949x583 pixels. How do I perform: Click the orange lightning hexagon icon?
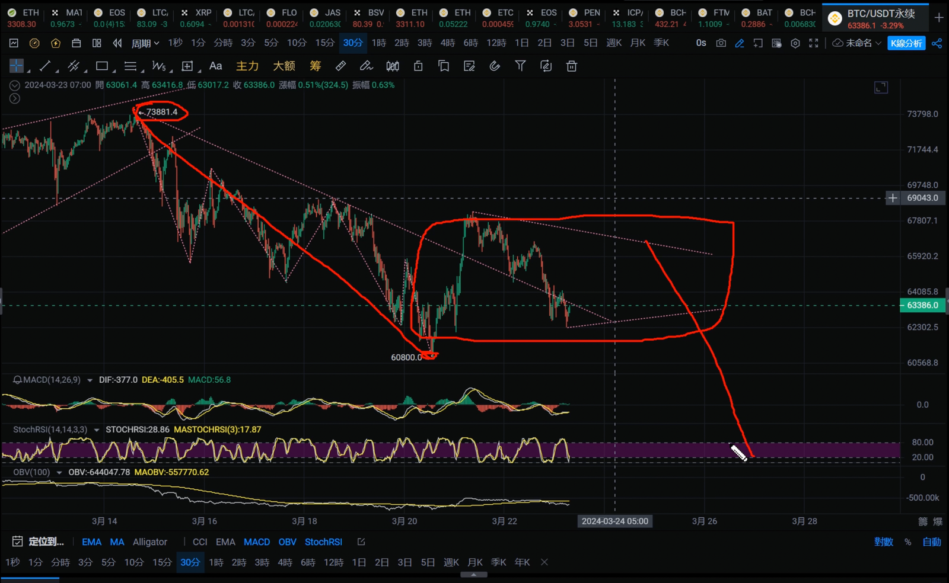55,43
